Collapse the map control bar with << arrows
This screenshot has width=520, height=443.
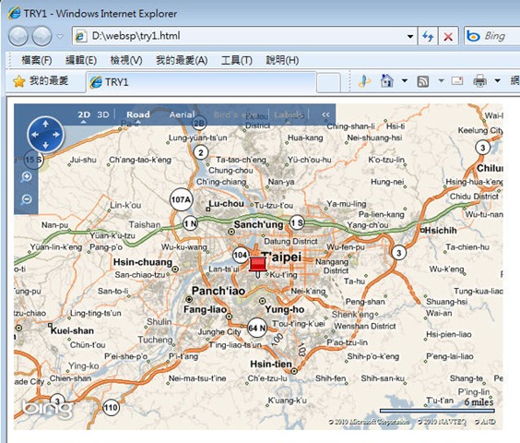coord(325,114)
